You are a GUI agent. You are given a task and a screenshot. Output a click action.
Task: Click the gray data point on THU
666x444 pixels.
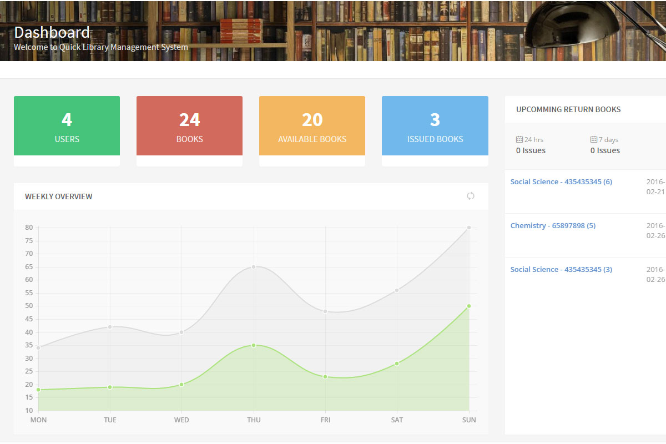point(254,267)
